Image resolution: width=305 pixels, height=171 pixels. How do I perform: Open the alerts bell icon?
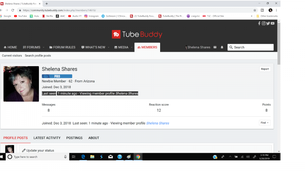click(222, 47)
